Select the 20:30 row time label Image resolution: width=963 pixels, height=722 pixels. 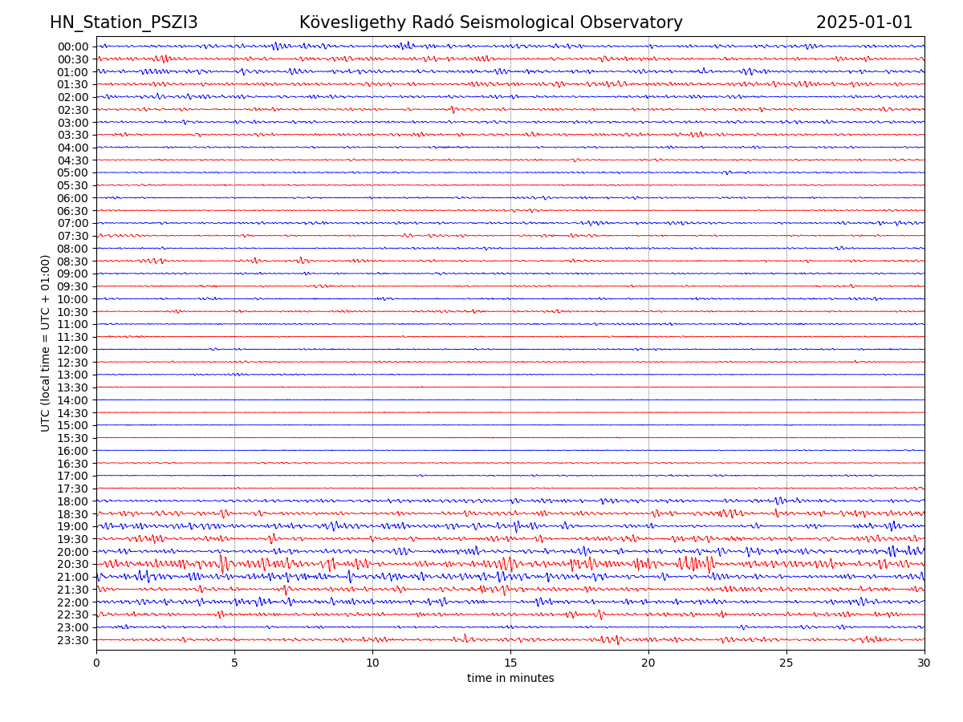[73, 564]
